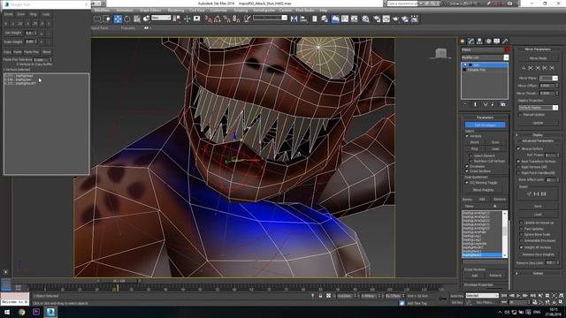566x318 pixels.
Task: Open Render Setup icon
Action: (x=377, y=19)
